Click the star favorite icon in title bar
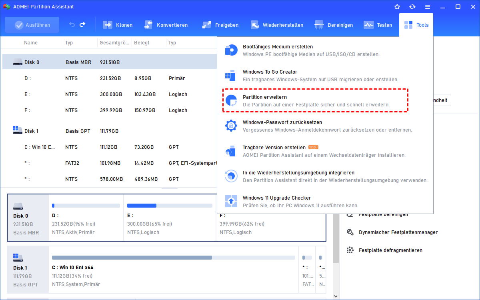 pyautogui.click(x=397, y=7)
